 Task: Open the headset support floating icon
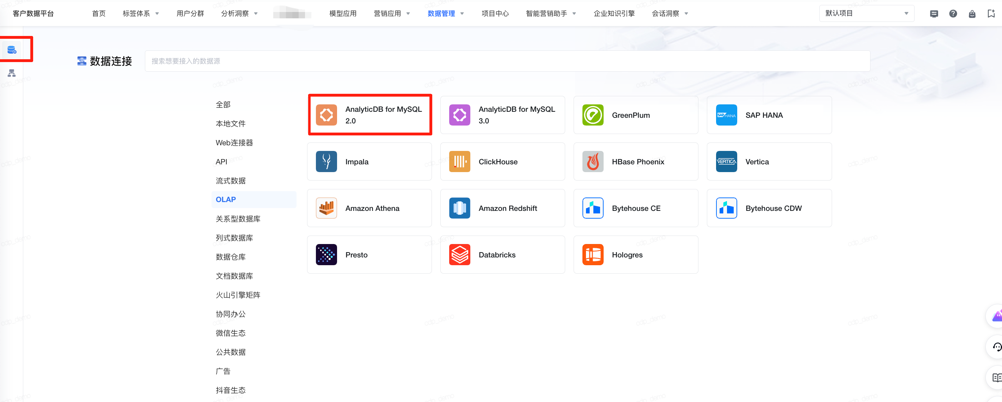[x=998, y=347]
